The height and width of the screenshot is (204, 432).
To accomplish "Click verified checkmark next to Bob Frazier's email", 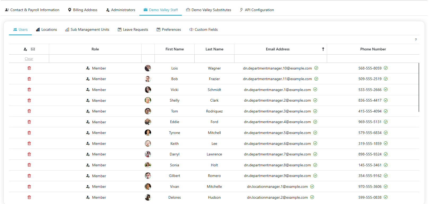I will (x=316, y=79).
